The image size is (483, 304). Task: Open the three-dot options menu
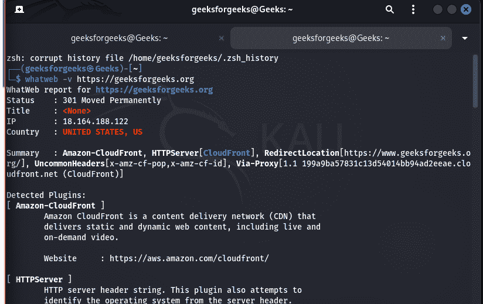[x=413, y=9]
